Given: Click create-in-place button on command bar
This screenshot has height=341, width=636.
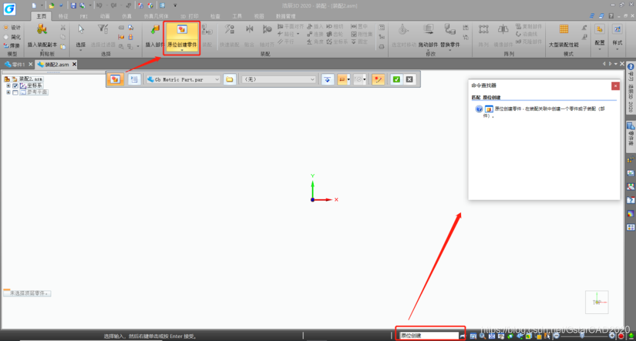Looking at the screenshot, I should tap(115, 79).
